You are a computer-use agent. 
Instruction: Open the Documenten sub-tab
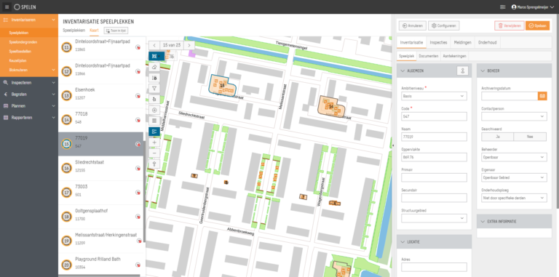point(429,56)
